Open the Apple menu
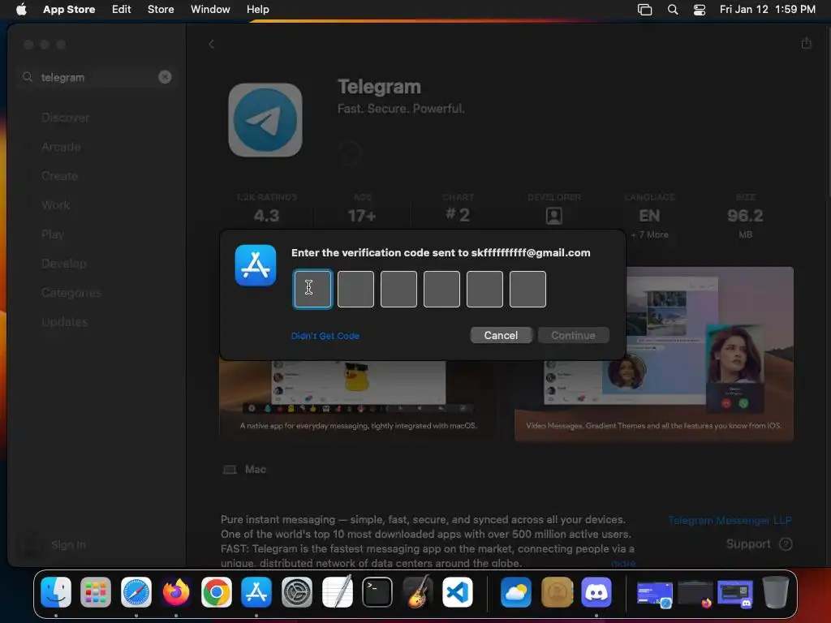The width and height of the screenshot is (831, 623). tap(21, 9)
